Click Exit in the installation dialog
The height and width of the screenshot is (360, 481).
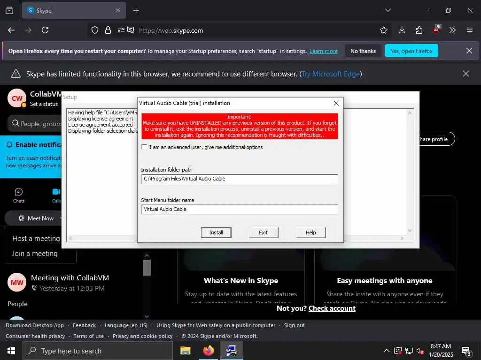click(x=263, y=232)
